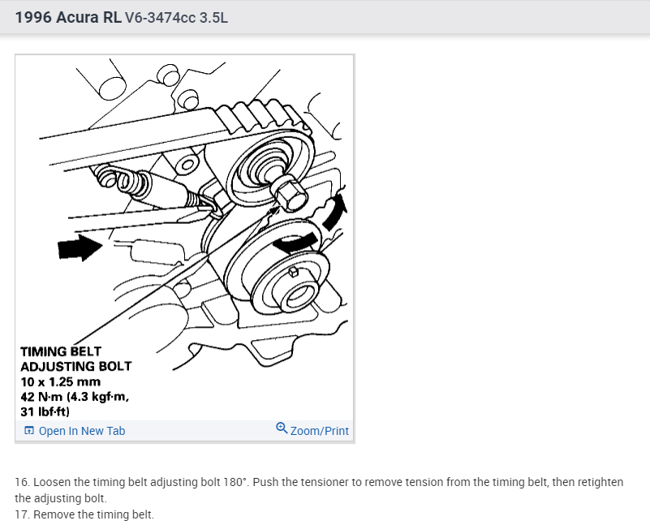The image size is (650, 525).
Task: Click step 17 Remove the timing belt text
Action: click(84, 514)
